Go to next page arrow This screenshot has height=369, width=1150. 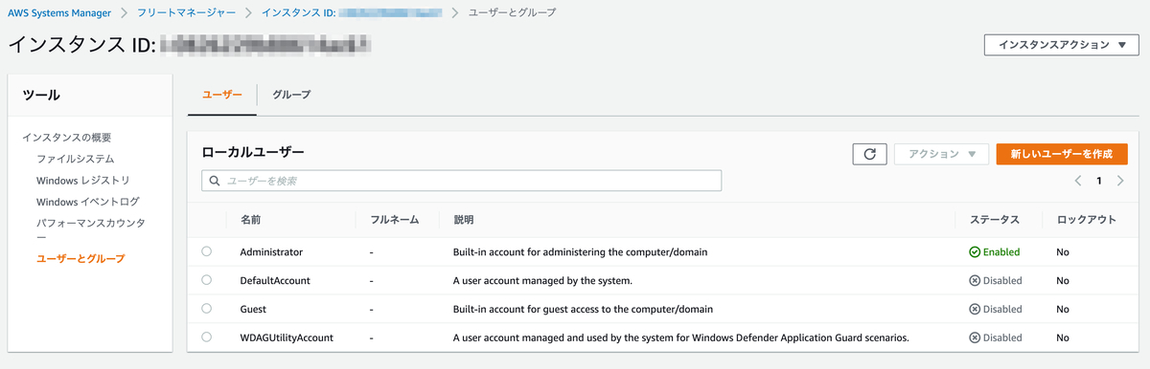coord(1119,181)
